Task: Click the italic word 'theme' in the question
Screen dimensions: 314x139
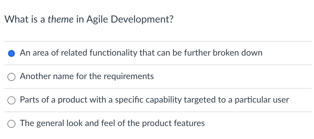Action: point(61,19)
